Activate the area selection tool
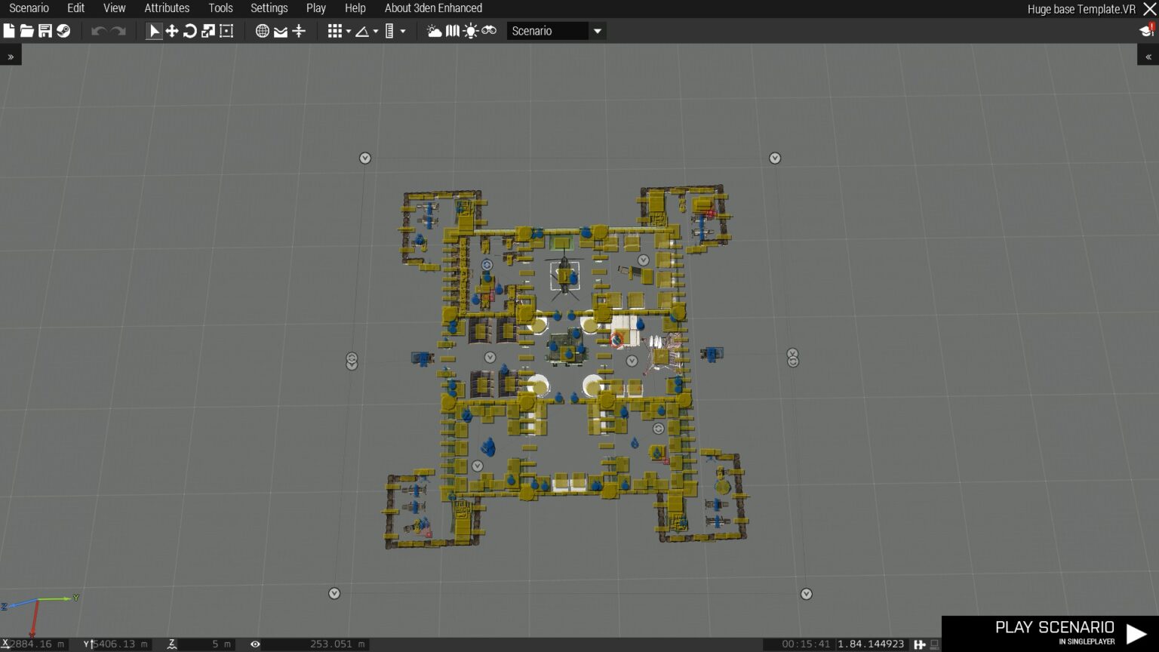This screenshot has height=652, width=1159. pos(226,31)
